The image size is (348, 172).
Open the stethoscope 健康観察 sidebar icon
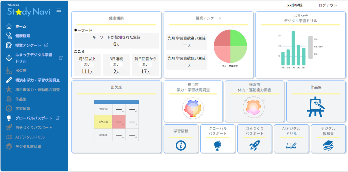(x=9, y=36)
